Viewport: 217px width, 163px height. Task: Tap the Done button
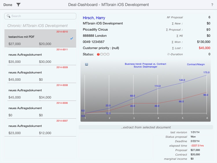[8, 5]
